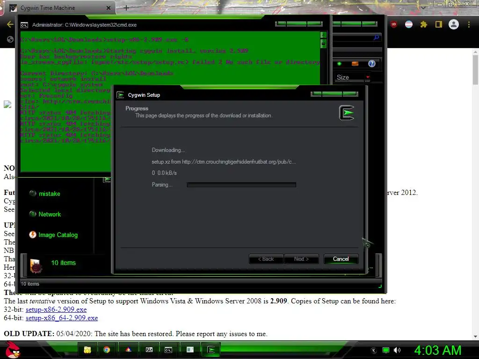The width and height of the screenshot is (479, 359).
Task: Click the setup.xz download URL text
Action: pyautogui.click(x=224, y=162)
